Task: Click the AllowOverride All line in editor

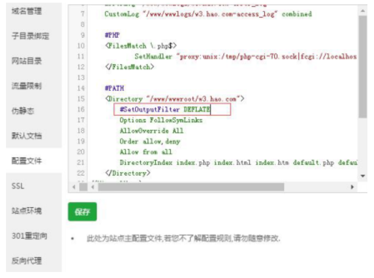Action: click(152, 131)
